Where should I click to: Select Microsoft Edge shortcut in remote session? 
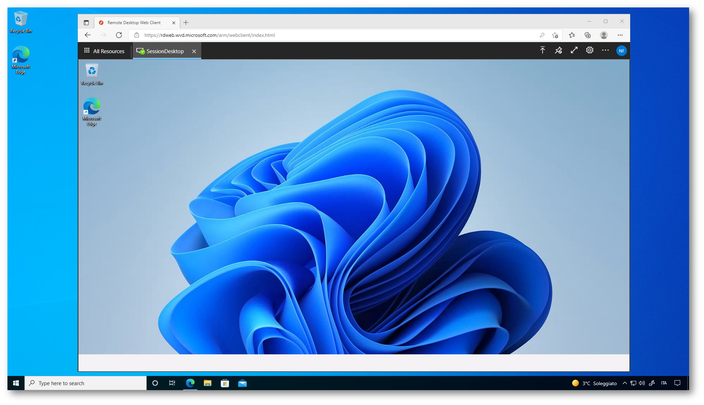(x=92, y=112)
